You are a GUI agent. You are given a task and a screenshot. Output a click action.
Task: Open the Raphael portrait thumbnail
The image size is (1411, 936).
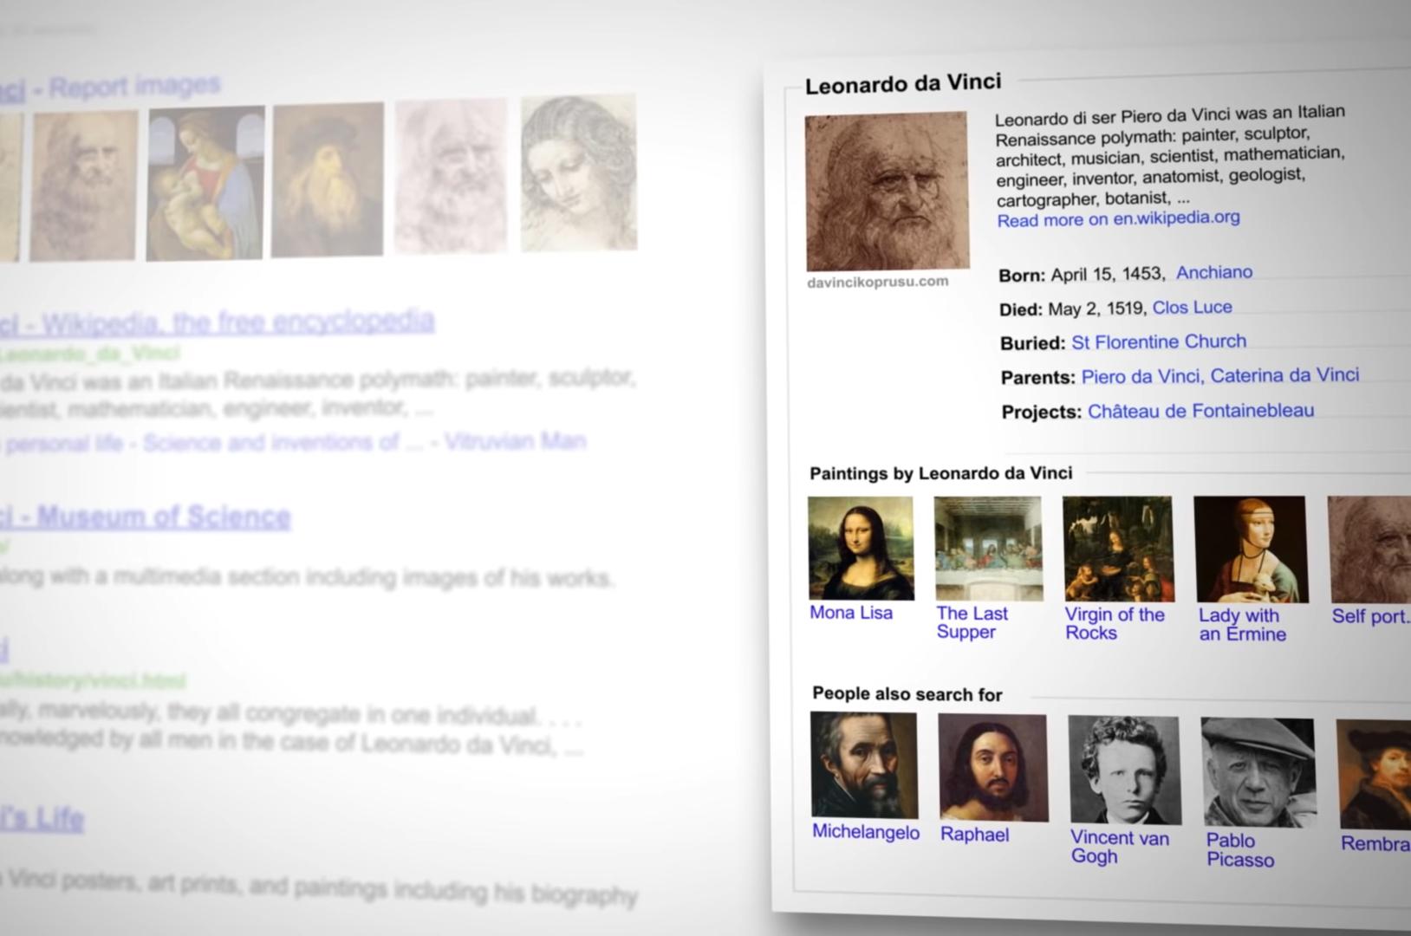coord(993,768)
